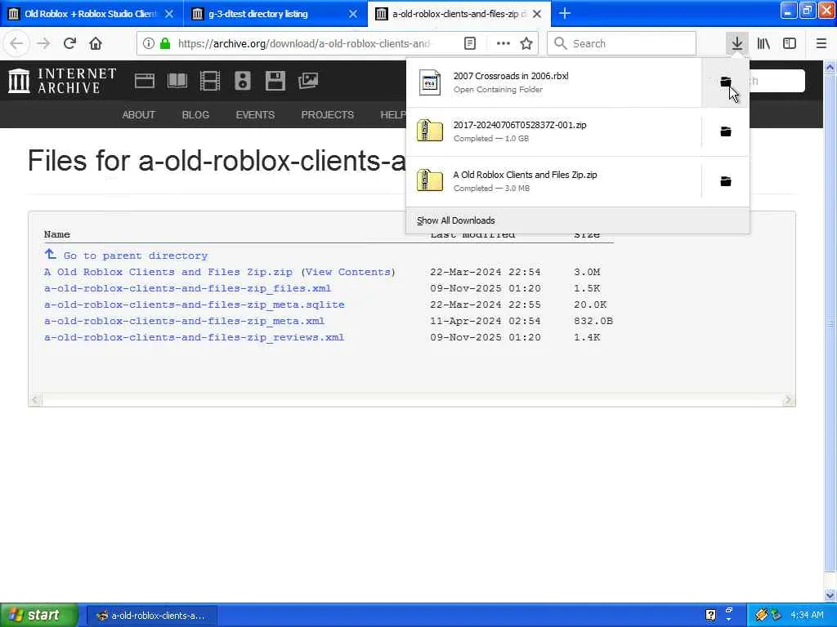Open the Web archive icon
This screenshot has width=837, height=627.
pos(144,81)
